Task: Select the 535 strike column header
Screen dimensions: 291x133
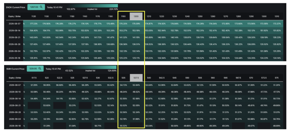Action: (123, 78)
